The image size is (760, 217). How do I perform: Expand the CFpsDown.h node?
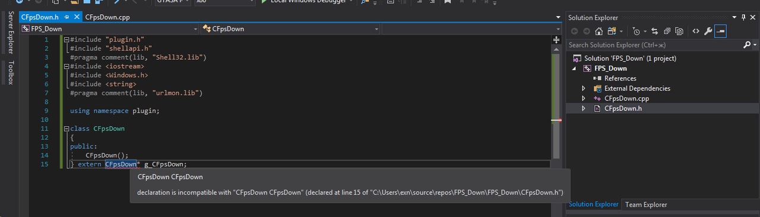584,108
